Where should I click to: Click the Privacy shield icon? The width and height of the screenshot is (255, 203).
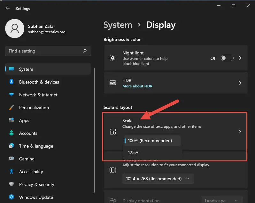click(x=12, y=184)
